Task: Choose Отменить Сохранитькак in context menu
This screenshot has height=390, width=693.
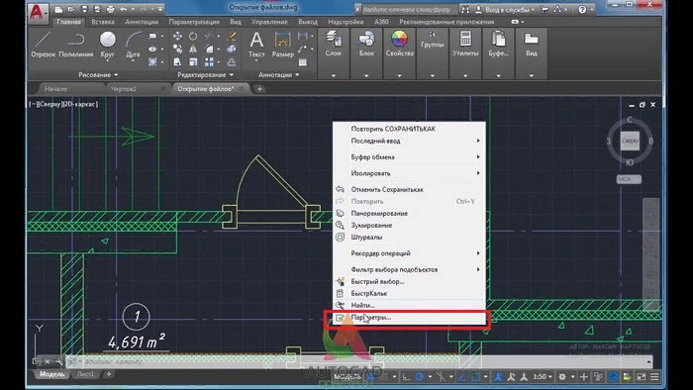Action: 409,189
